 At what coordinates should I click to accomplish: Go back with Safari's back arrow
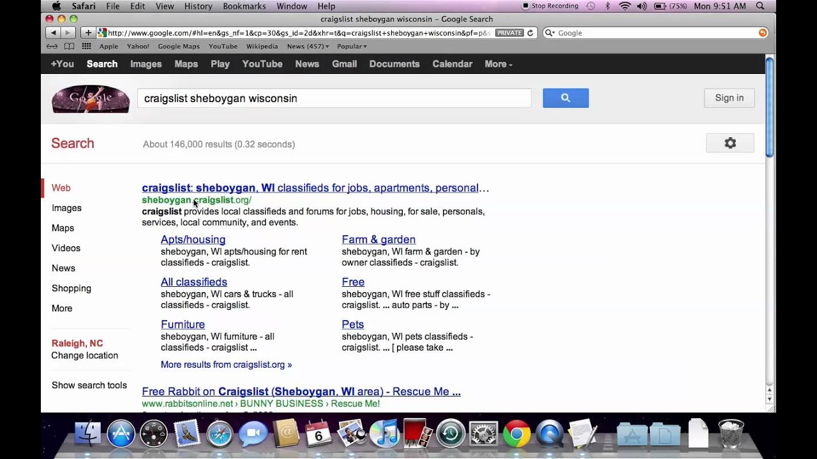click(54, 33)
